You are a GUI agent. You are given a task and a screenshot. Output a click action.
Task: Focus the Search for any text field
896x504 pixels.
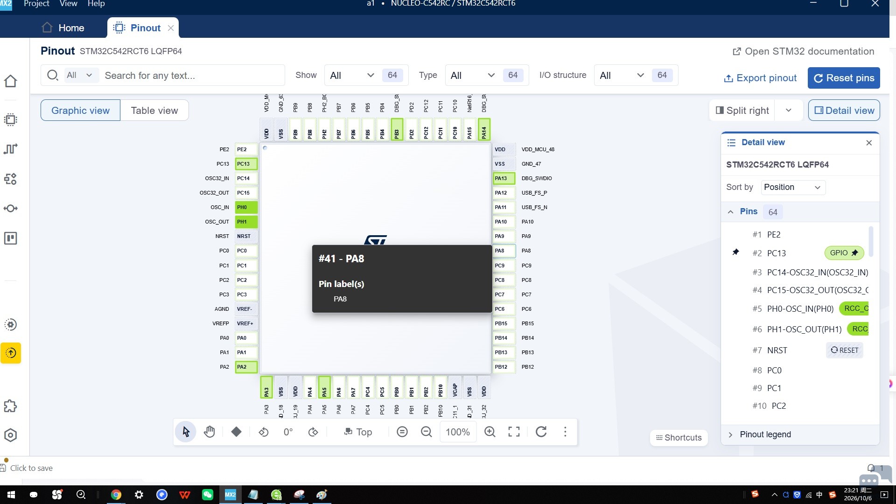191,75
